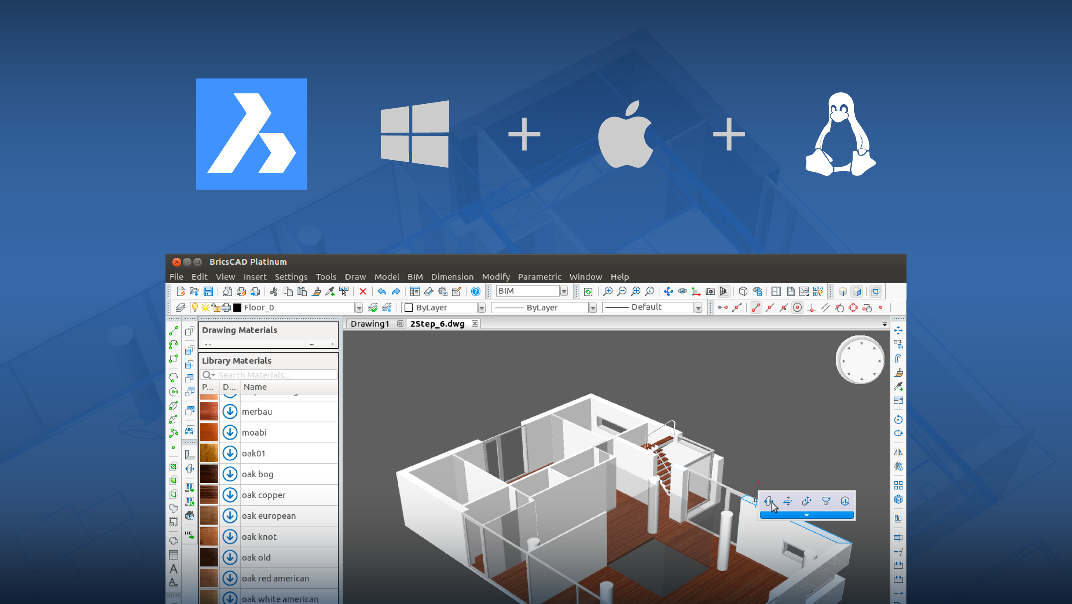Click the Zoom In magnifier icon
Image resolution: width=1072 pixels, height=604 pixels.
point(608,292)
